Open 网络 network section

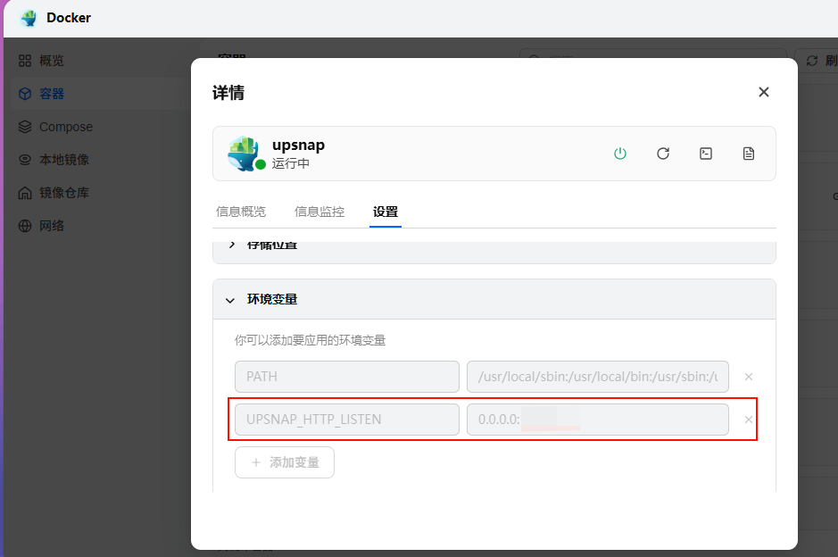coord(41,226)
